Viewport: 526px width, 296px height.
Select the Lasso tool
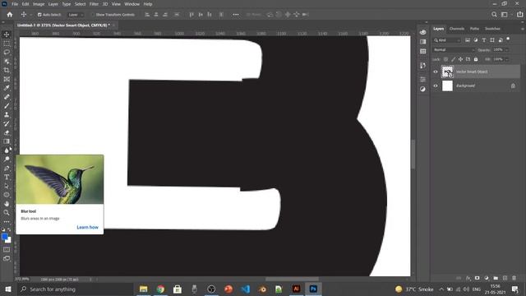point(7,53)
